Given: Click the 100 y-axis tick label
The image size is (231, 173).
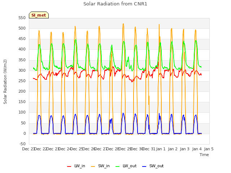Looking at the screenshot, I should point(22,112).
